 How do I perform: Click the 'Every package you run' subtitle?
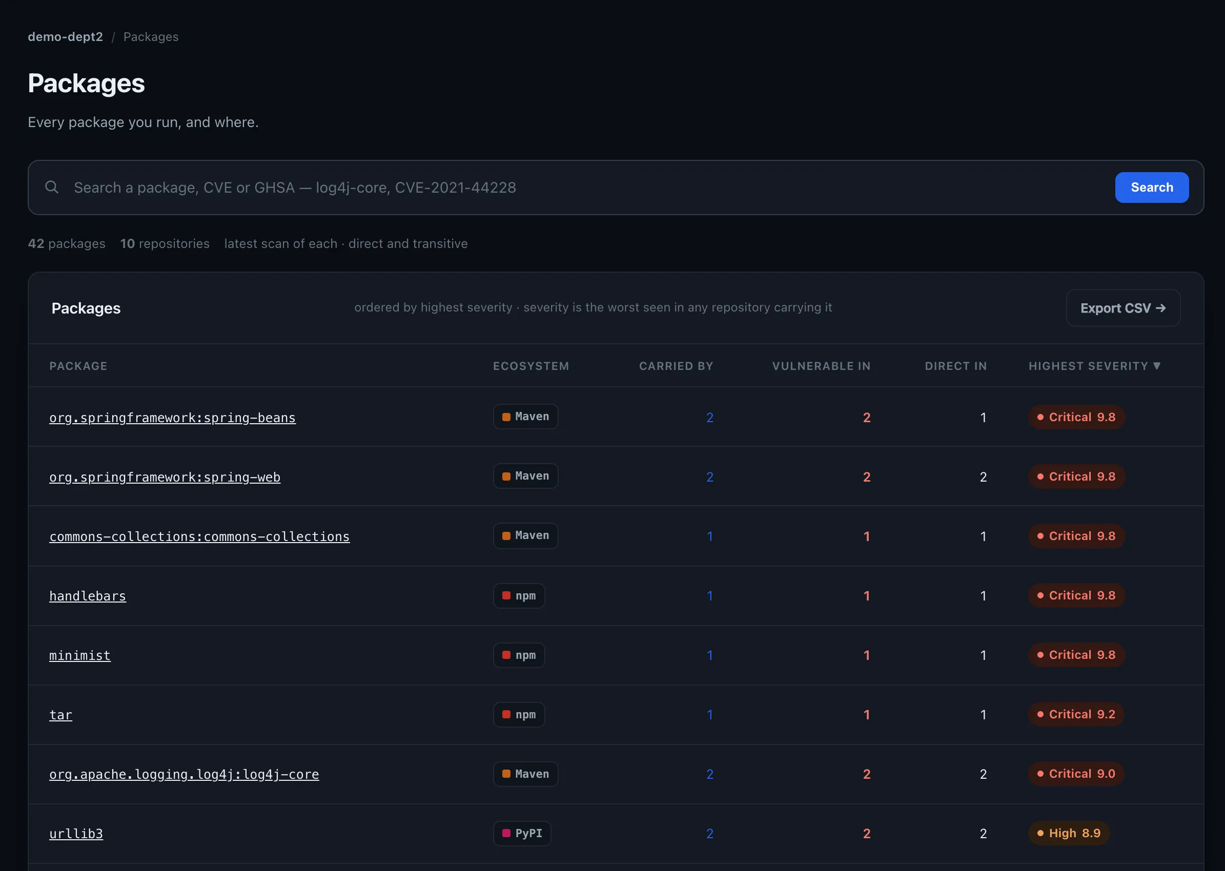tap(144, 122)
